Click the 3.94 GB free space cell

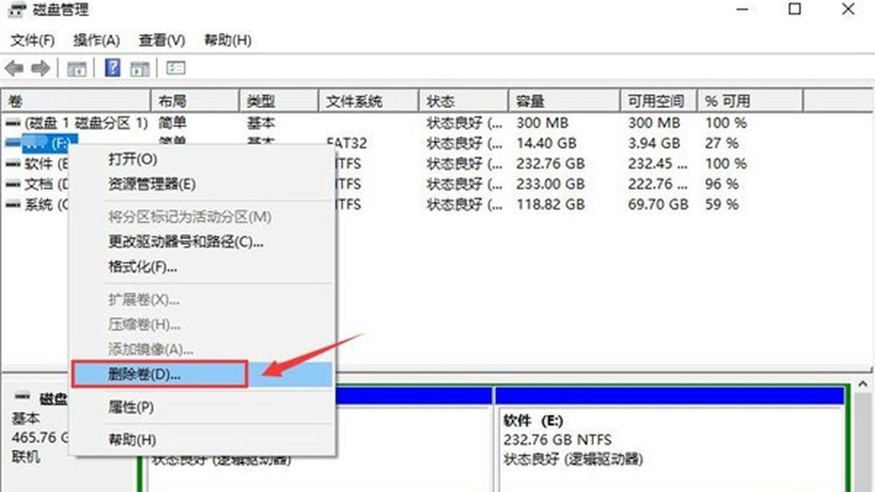[x=654, y=143]
